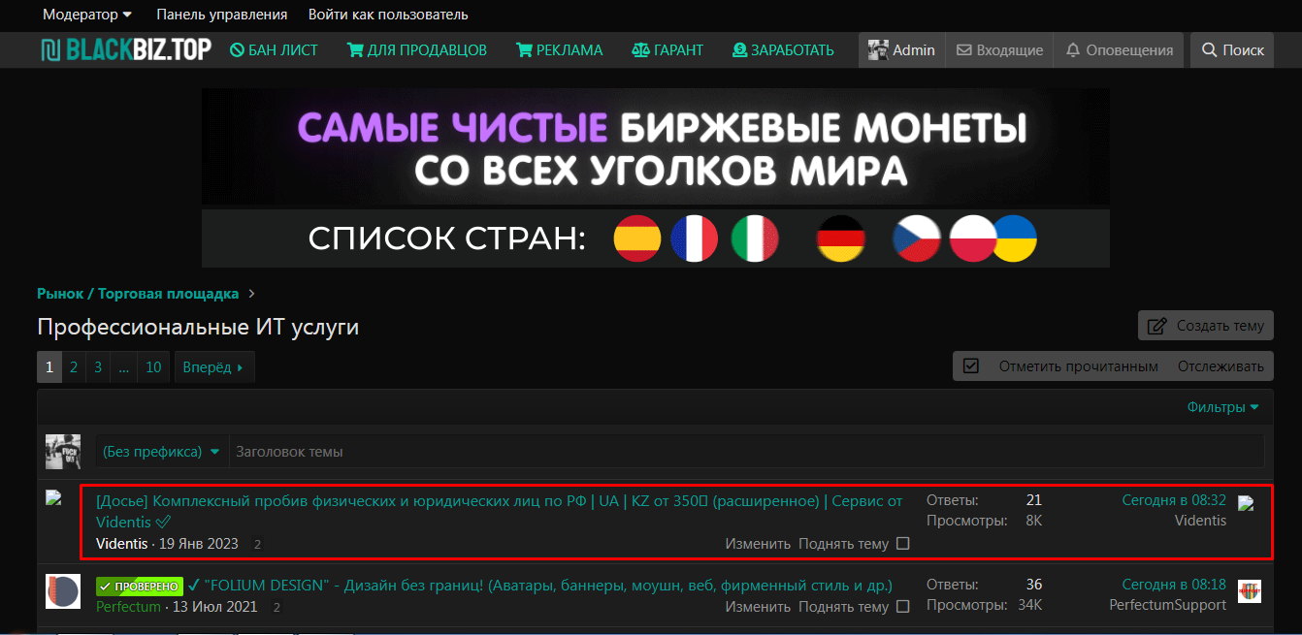The width and height of the screenshot is (1302, 635).
Task: Click the ЗАРАБОТАТЬ coin icon
Action: point(742,49)
